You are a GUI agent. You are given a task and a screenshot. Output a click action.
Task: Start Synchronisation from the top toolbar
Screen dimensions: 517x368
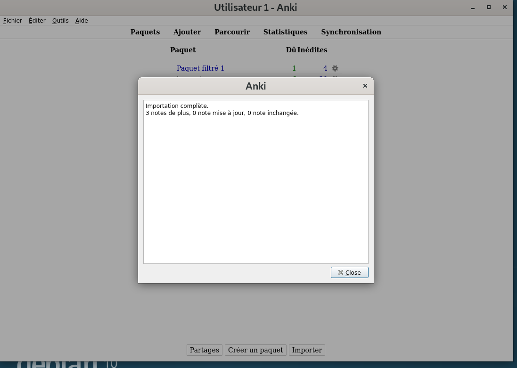pos(351,32)
